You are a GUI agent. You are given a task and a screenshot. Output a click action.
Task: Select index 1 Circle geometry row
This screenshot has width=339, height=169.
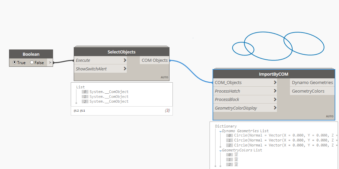[x=282, y=140]
